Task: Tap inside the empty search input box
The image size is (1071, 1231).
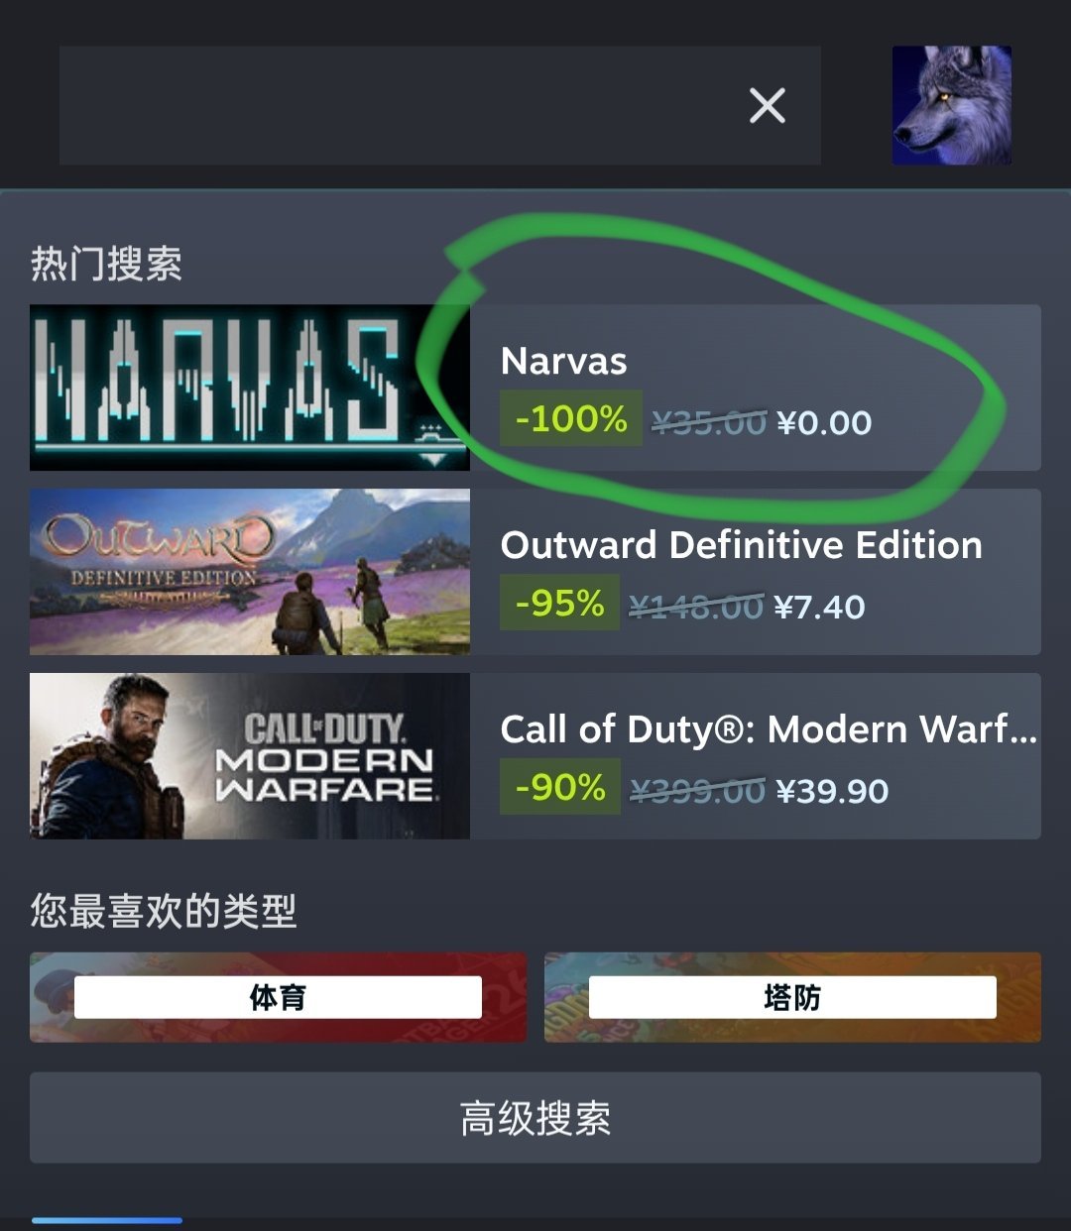Action: click(397, 105)
